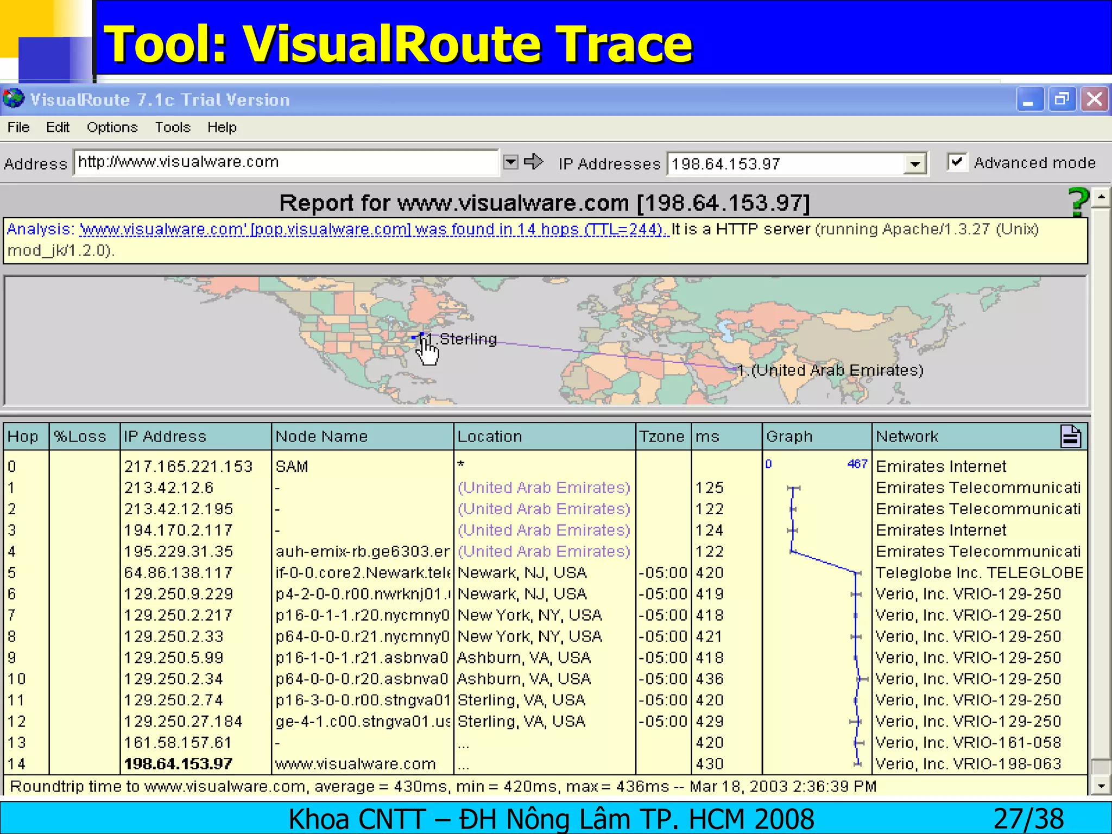This screenshot has width=1112, height=834.
Task: Restore down the VisualRoute window
Action: click(x=1062, y=99)
